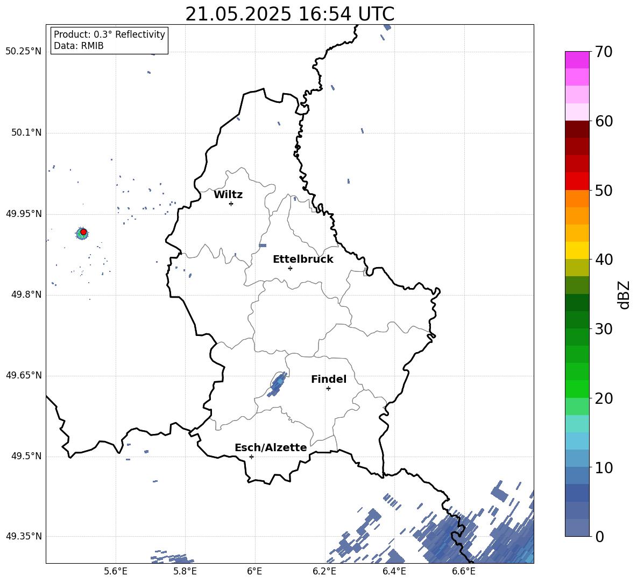
Task: Click colorbar tick value 60
Action: (604, 121)
